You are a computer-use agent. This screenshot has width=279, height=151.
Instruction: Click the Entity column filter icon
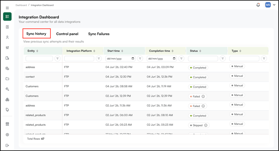(57, 58)
